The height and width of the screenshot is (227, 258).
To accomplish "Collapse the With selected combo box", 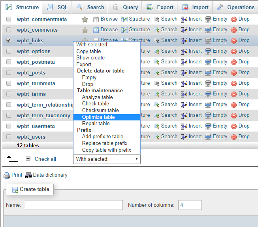I will pyautogui.click(x=107, y=159).
